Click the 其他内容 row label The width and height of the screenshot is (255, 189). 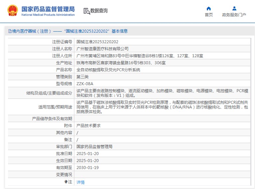pyautogui.click(x=64, y=133)
